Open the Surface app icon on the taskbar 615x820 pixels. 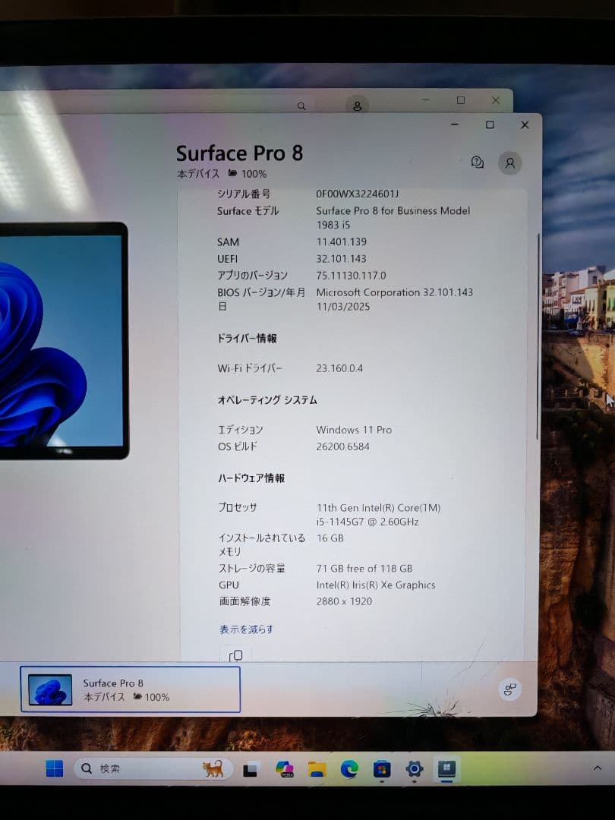click(446, 769)
